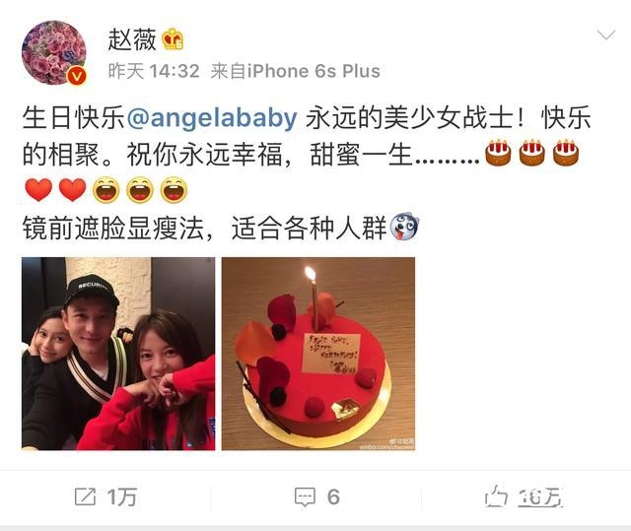Open the group selfie photo thumbnail

tap(118, 354)
